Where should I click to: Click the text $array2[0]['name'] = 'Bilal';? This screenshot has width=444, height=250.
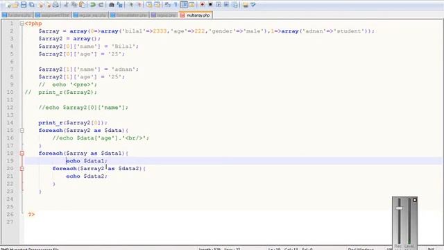[x=88, y=47]
